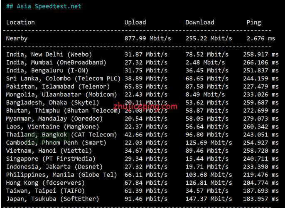285x208 pixels.
Task: Select the Nearby row label
Action: click(17, 38)
